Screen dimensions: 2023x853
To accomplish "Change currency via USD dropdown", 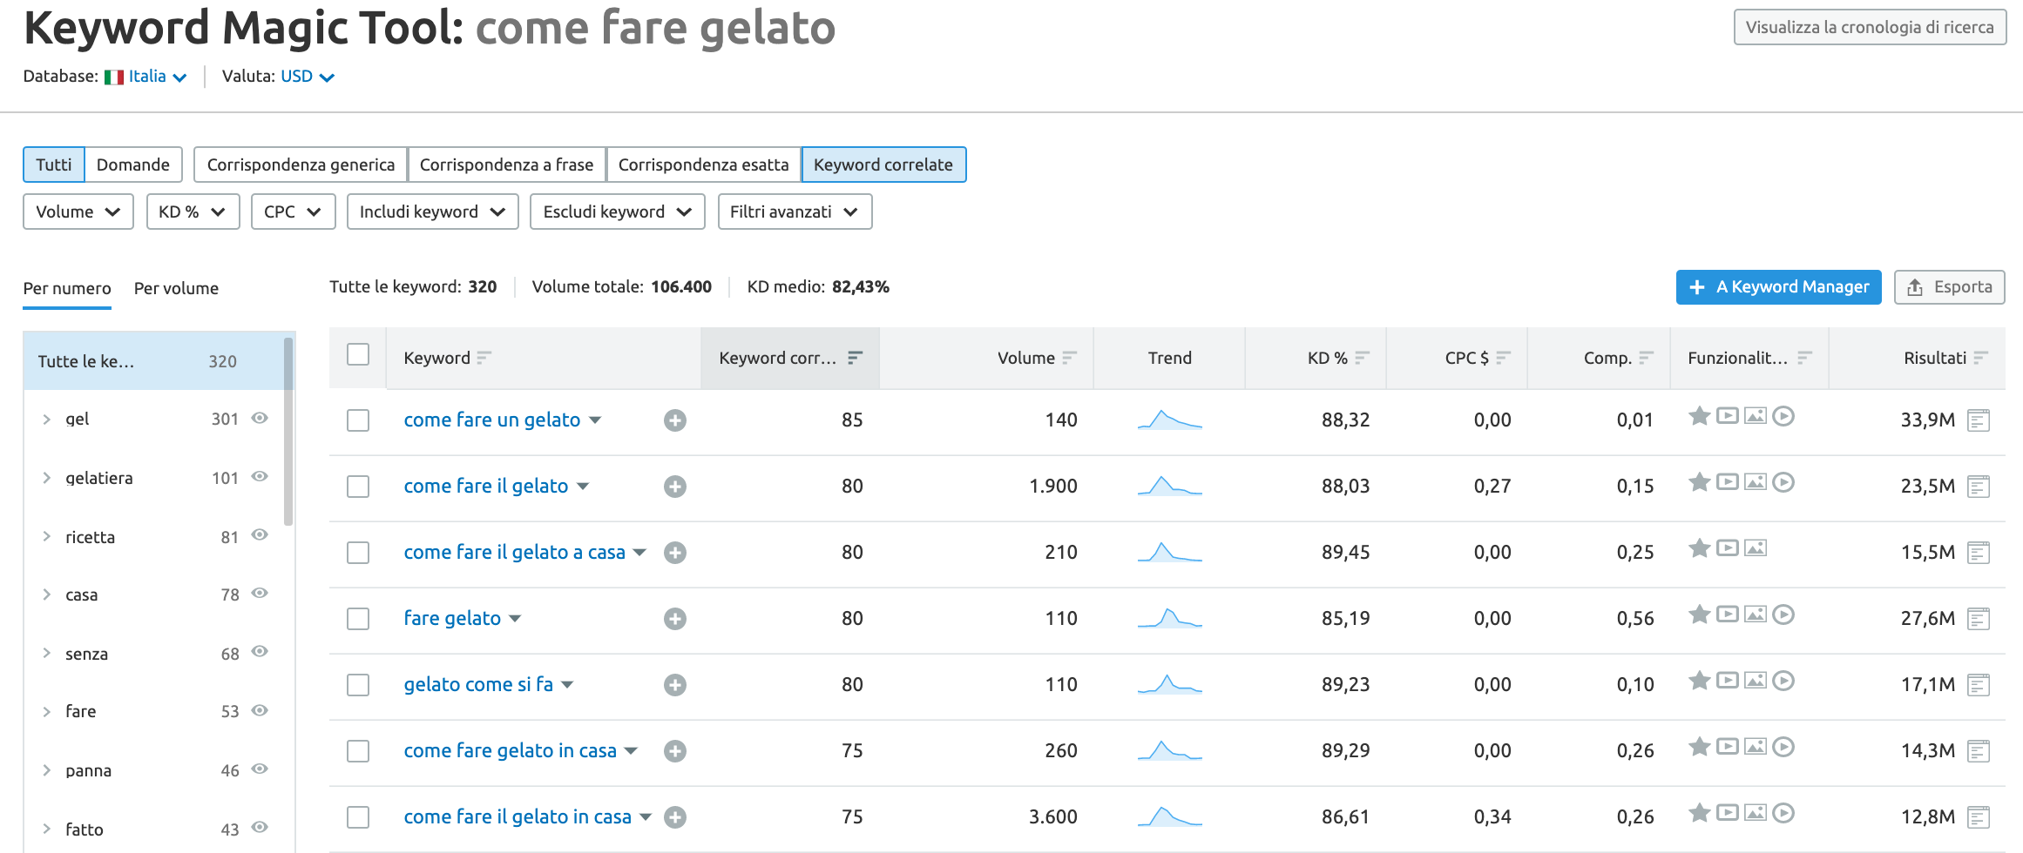I will tap(307, 77).
